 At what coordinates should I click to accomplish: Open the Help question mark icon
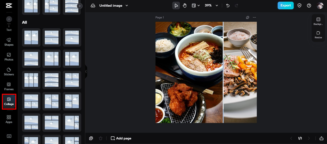point(309,6)
